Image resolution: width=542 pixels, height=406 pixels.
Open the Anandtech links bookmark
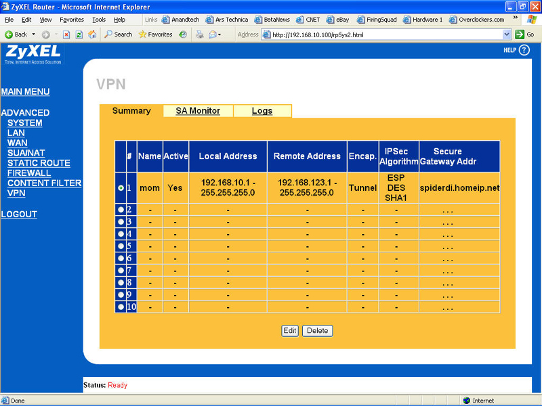tap(180, 20)
